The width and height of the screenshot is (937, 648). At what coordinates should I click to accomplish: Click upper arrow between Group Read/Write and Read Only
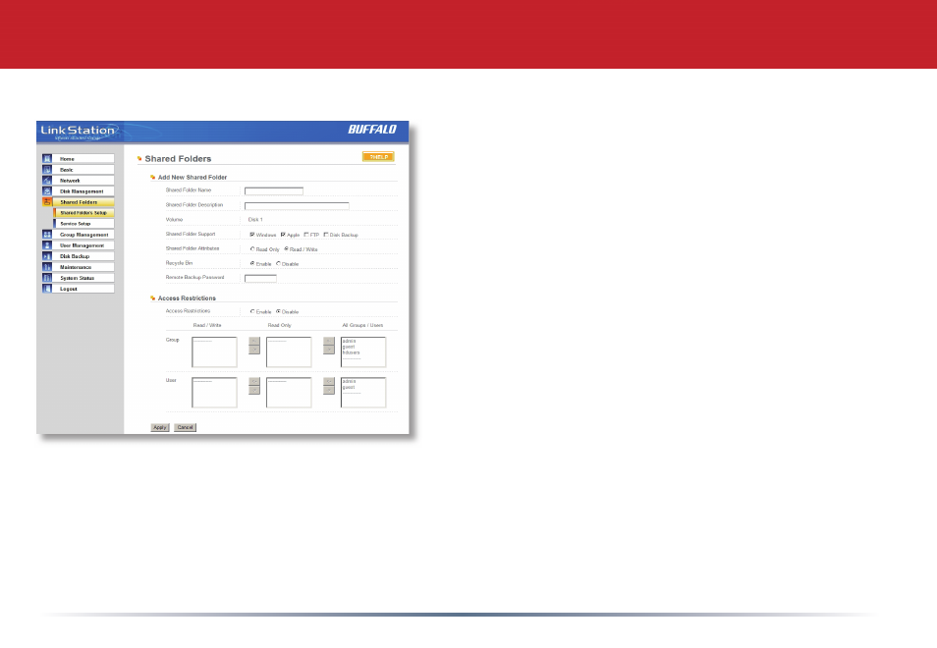coord(254,341)
